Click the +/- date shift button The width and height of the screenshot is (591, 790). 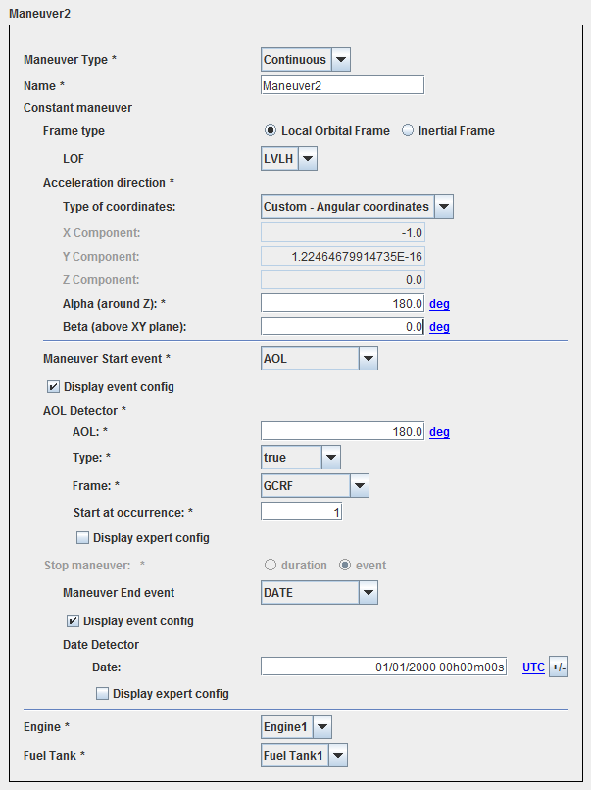(559, 667)
